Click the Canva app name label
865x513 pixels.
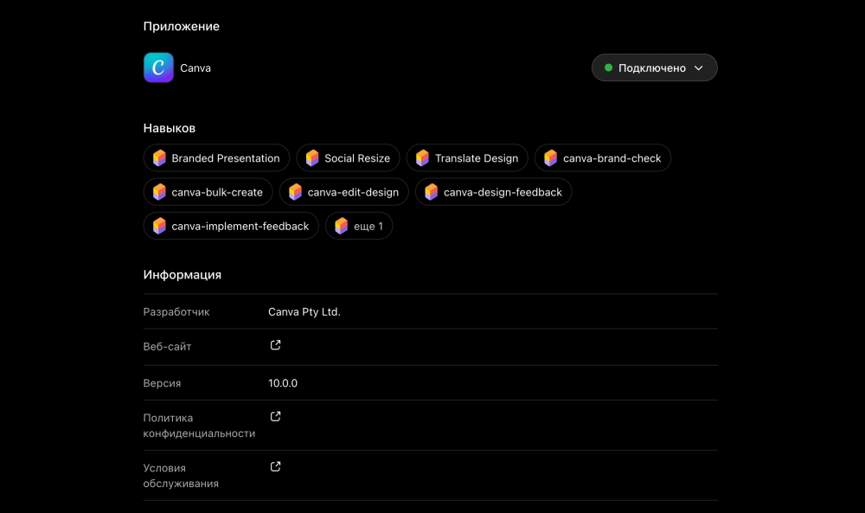click(195, 67)
